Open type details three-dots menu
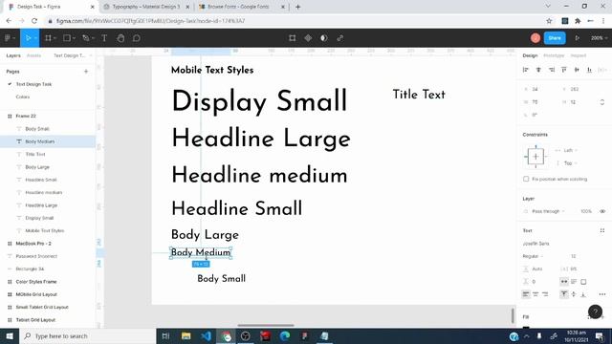The width and height of the screenshot is (612, 344). click(x=602, y=294)
